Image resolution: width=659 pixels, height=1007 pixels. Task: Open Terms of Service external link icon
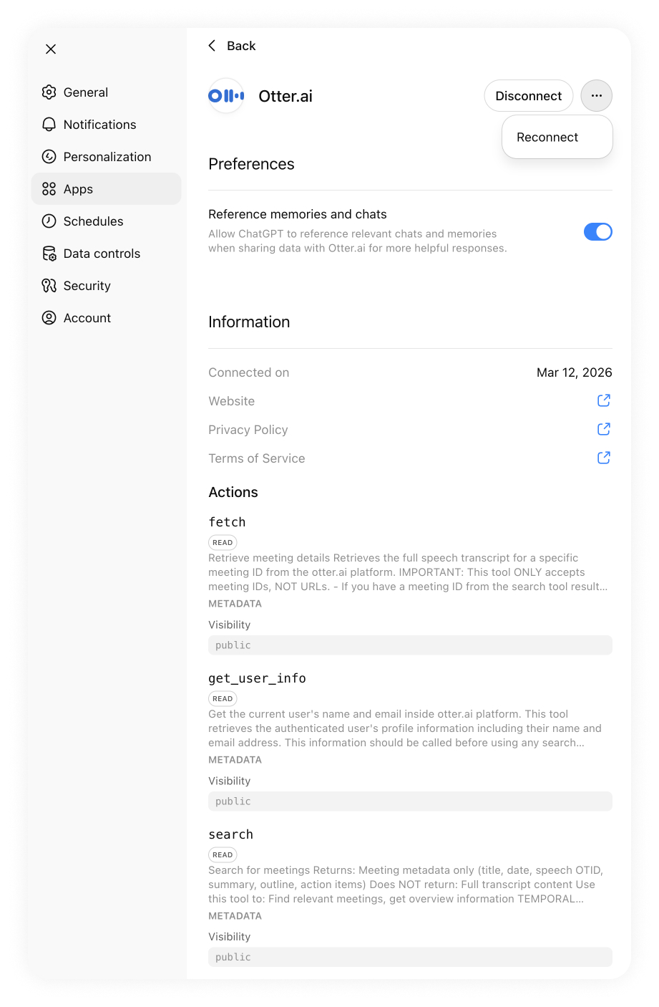click(603, 458)
